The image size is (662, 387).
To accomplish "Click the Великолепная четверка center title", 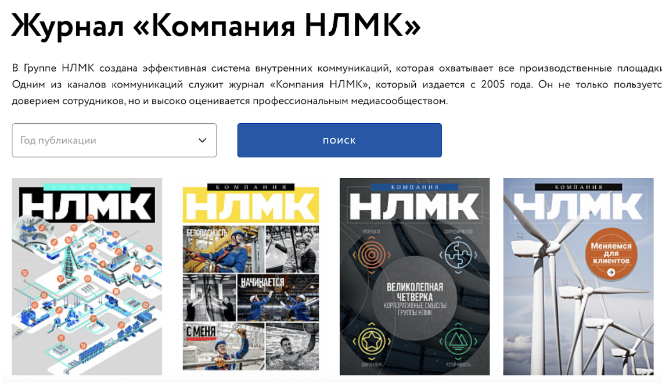I will pyautogui.click(x=415, y=298).
